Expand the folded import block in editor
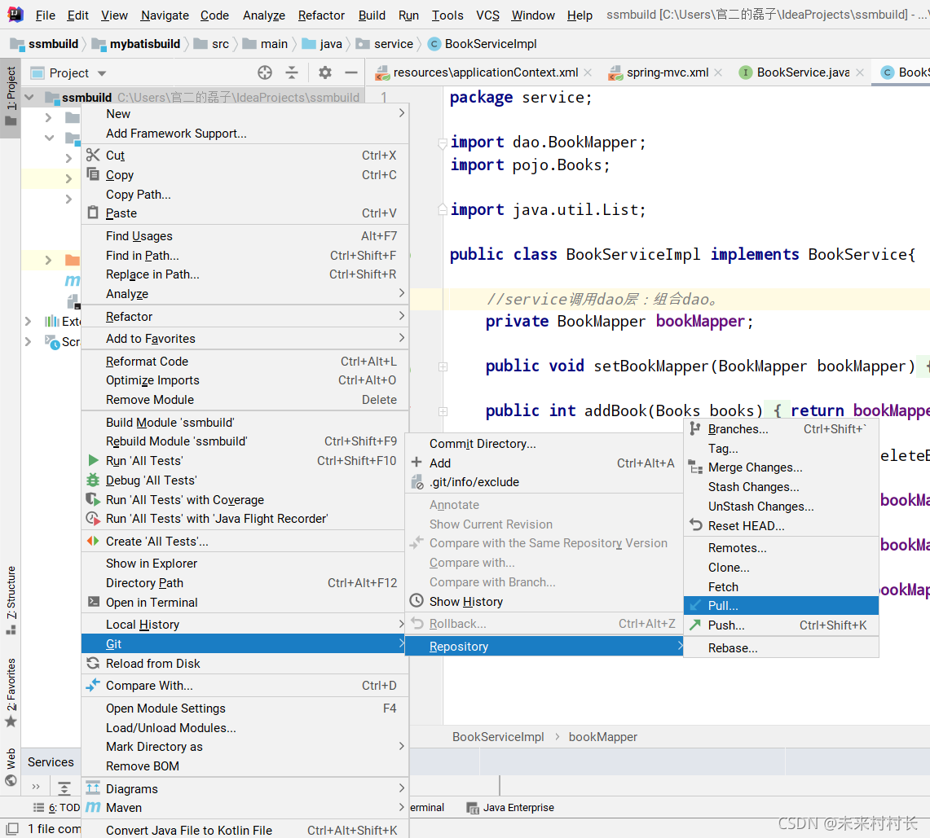Screen dimensions: 930x838 (442, 143)
